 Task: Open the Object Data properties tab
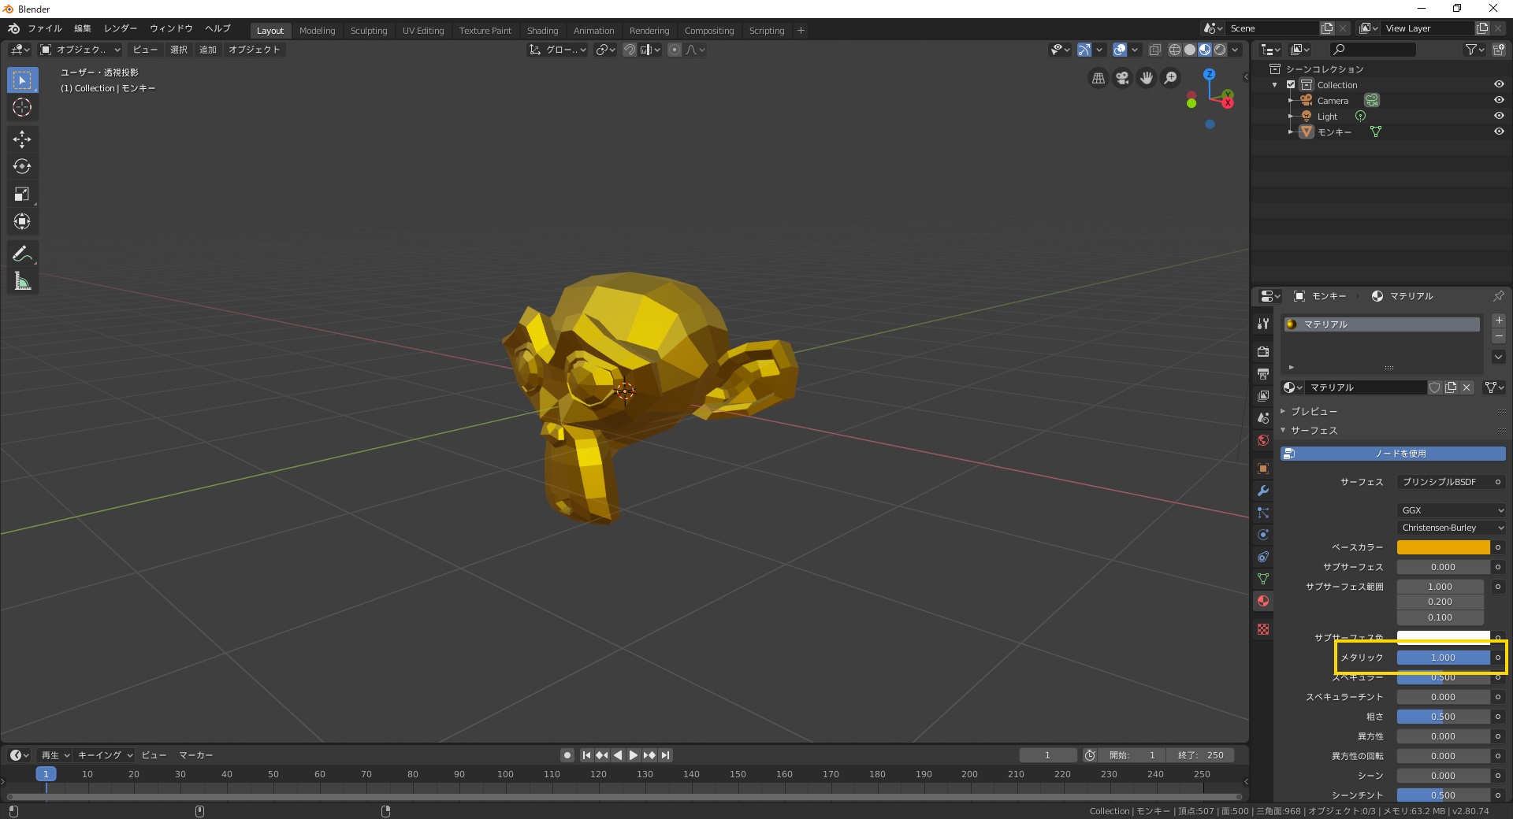pos(1263,579)
